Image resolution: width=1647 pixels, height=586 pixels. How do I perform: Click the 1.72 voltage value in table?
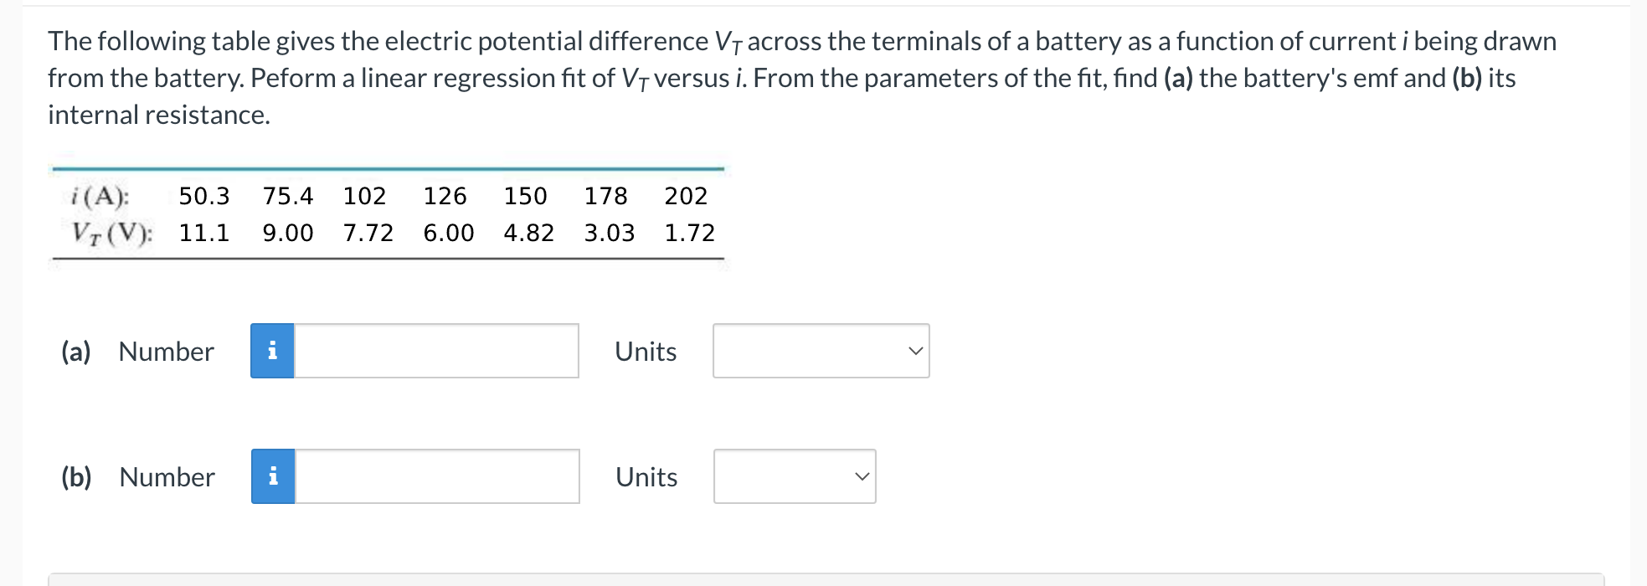coord(690,233)
